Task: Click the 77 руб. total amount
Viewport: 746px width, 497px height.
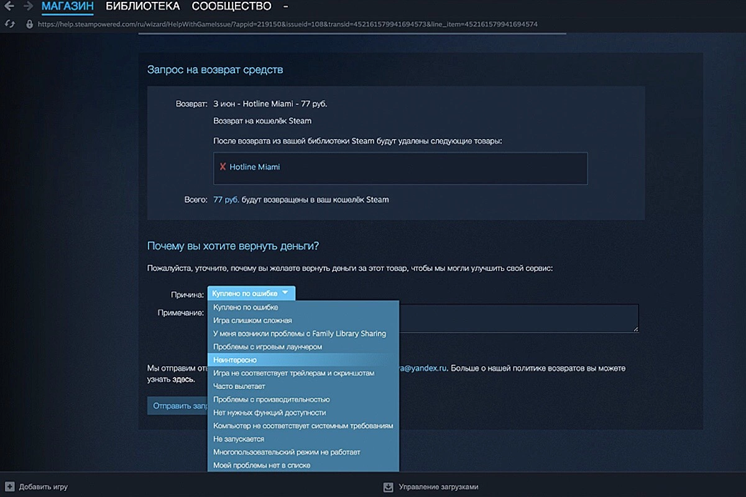Action: pos(226,200)
